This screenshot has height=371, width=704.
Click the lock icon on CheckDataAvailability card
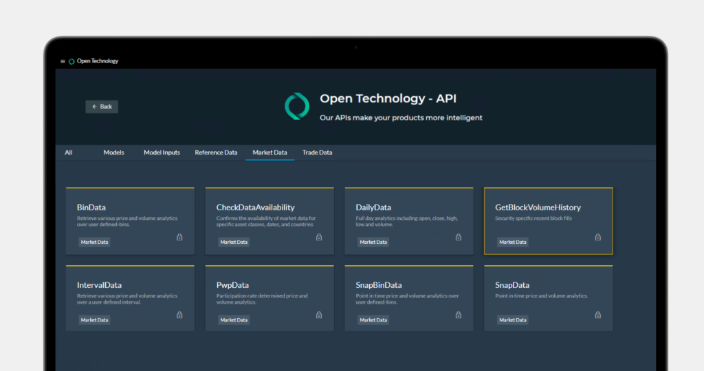click(x=319, y=237)
